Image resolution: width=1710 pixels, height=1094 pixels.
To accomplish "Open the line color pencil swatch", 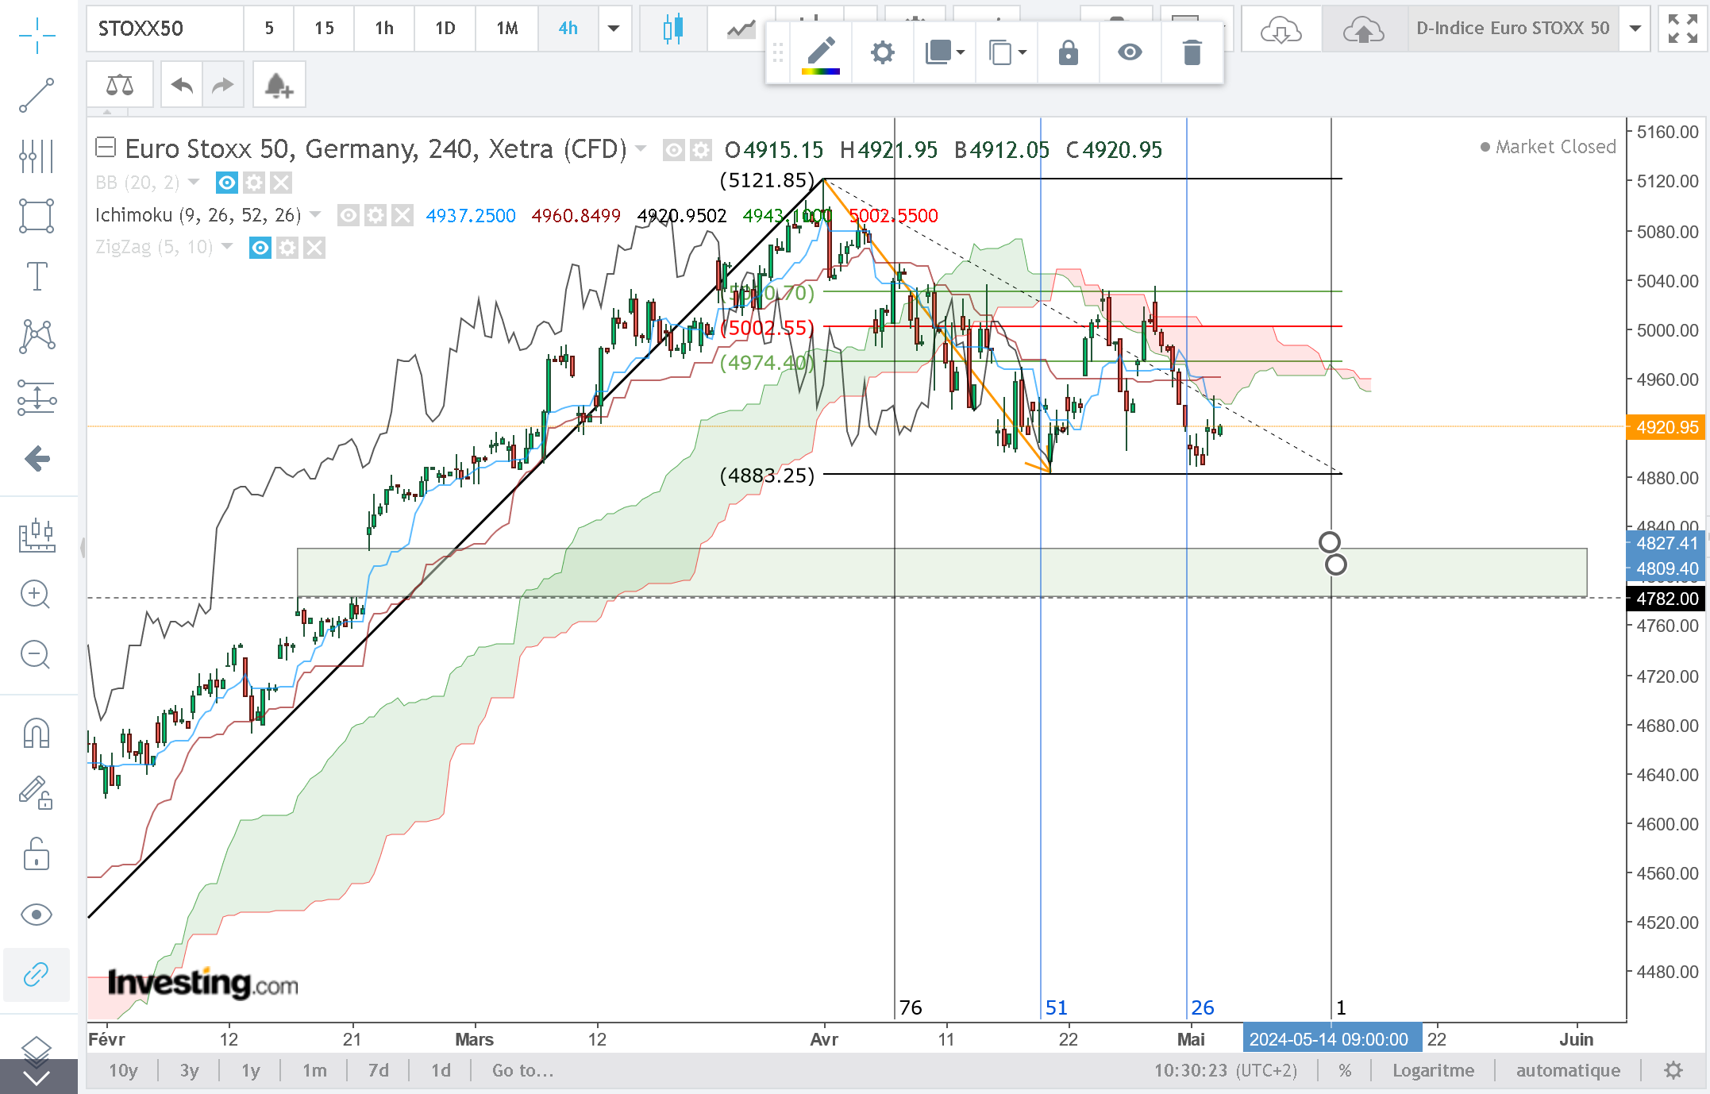I will pos(821,54).
